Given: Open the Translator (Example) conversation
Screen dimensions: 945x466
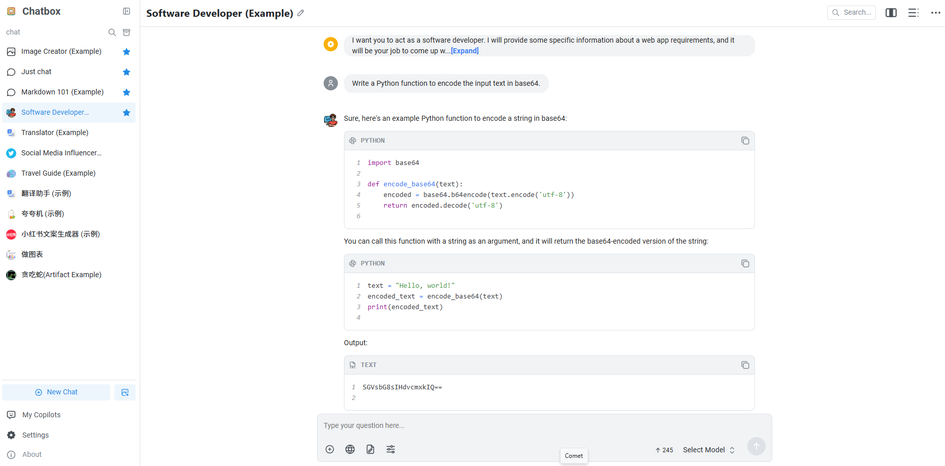Looking at the screenshot, I should coord(55,132).
